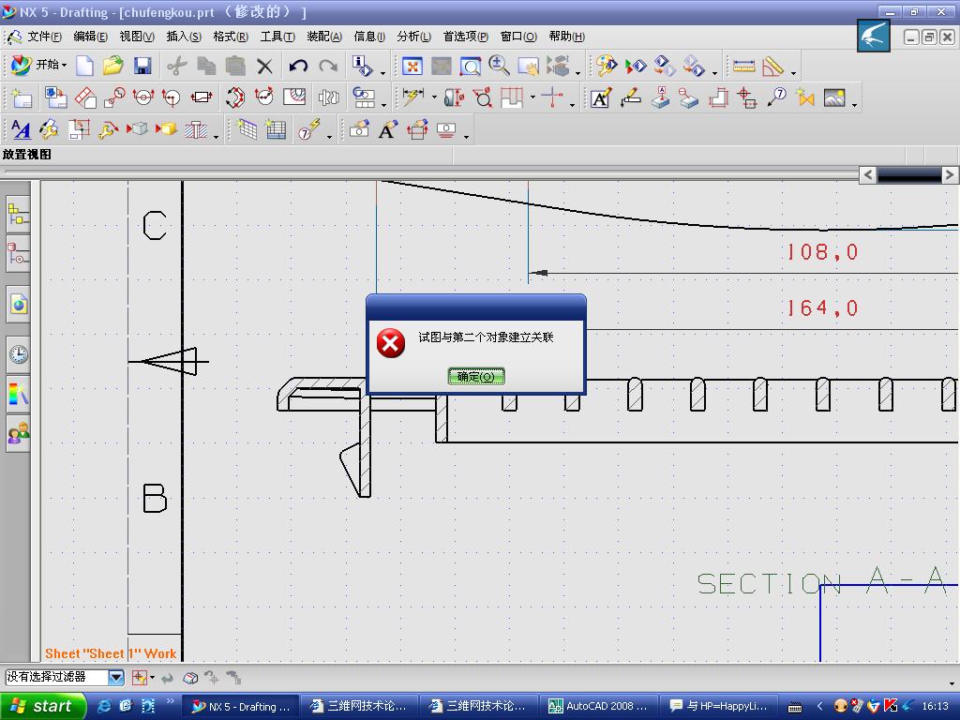Open the Part Navigator sidebar tab
960x720 pixels.
[19, 253]
